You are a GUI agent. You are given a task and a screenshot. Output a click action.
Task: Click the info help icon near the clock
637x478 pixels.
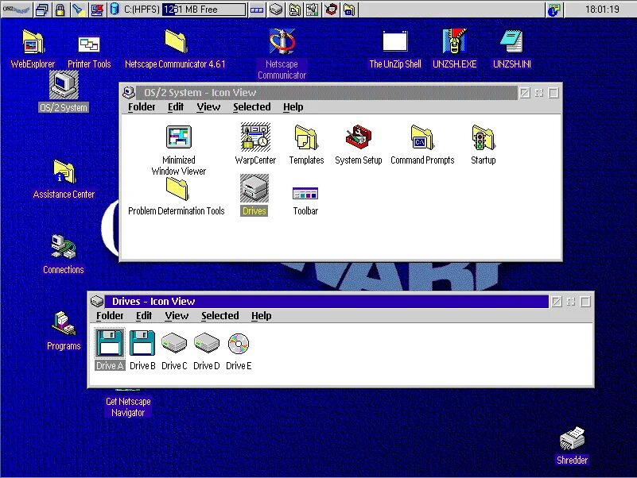pyautogui.click(x=553, y=10)
